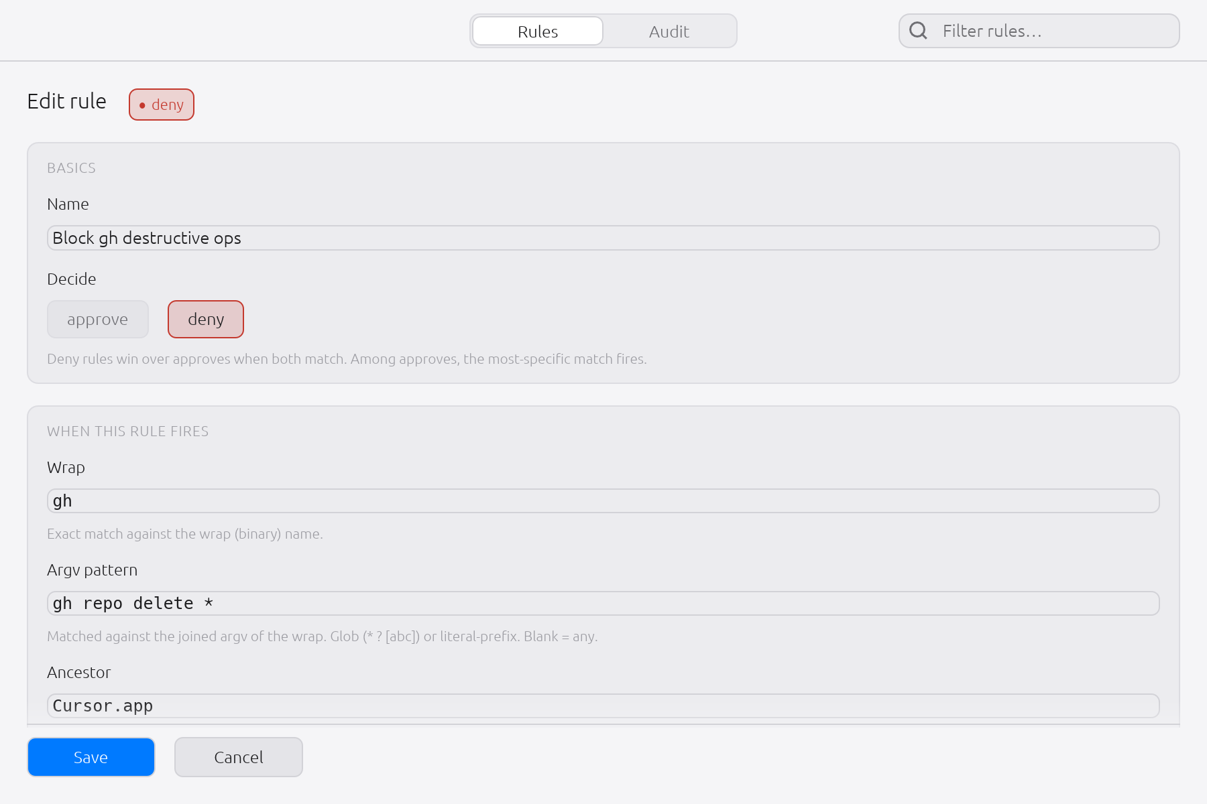
Task: Save the rule
Action: click(91, 757)
